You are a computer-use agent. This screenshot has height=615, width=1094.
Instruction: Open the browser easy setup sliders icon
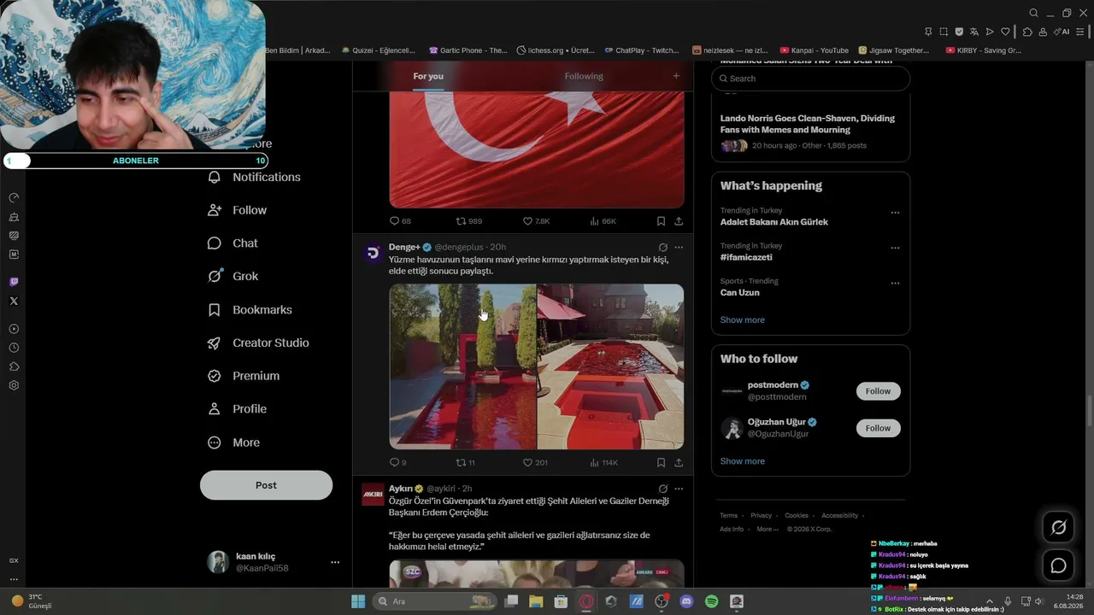(1081, 32)
